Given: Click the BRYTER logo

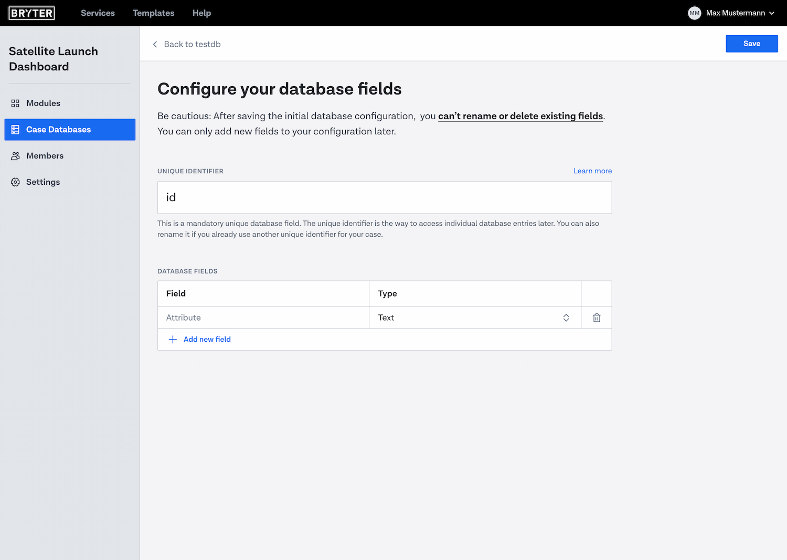Looking at the screenshot, I should pos(31,13).
